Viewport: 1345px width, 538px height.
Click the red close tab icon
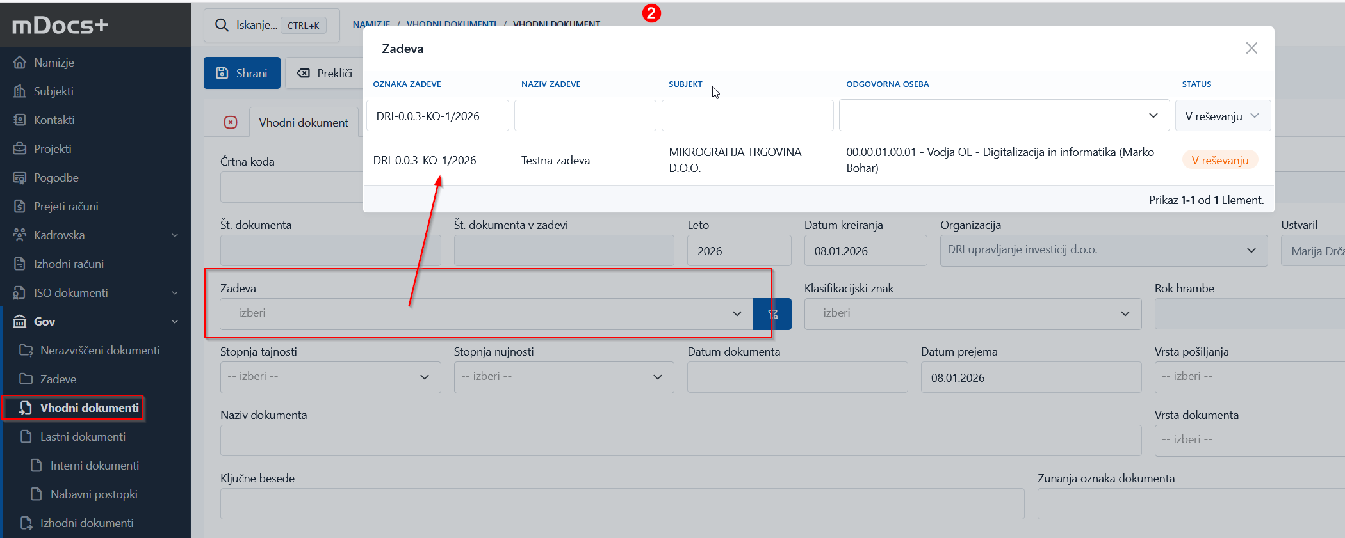tap(231, 122)
